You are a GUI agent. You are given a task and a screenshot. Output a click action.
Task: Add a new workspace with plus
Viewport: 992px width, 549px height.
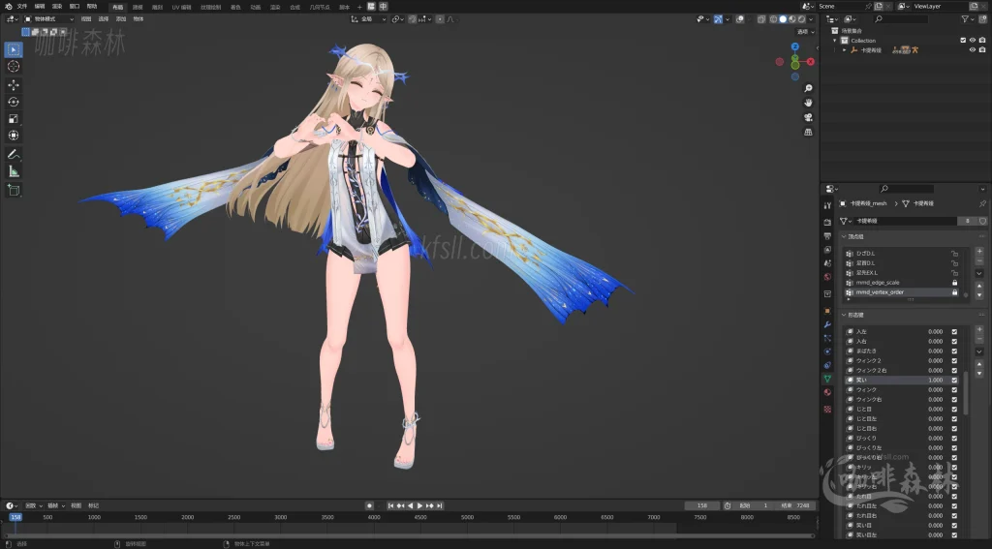[x=359, y=7]
